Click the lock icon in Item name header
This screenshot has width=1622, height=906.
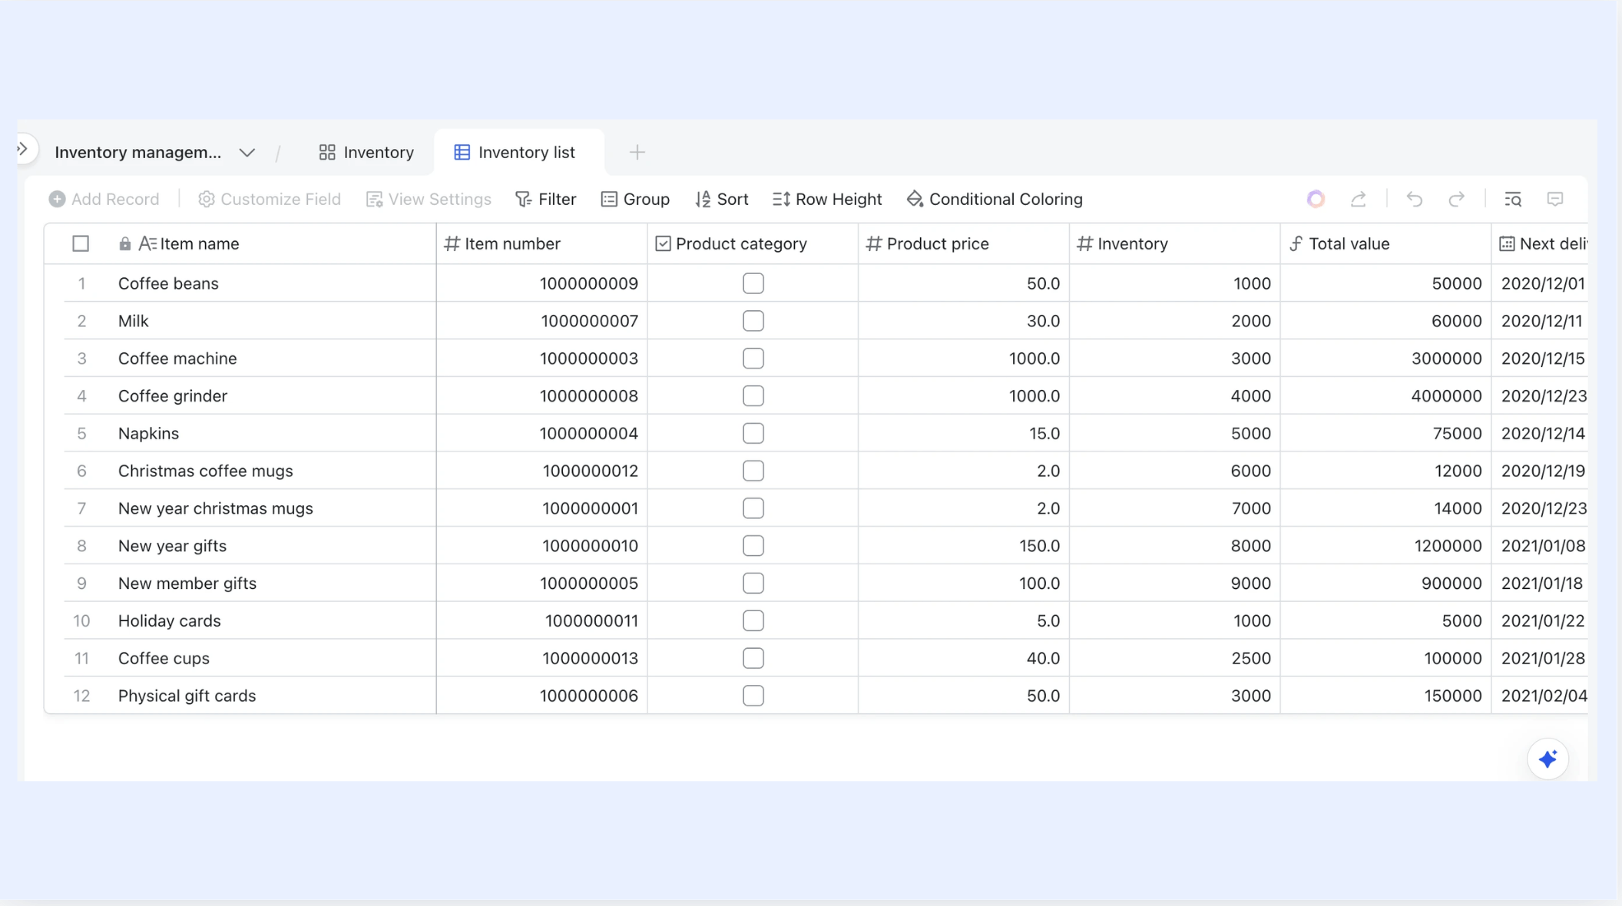[x=124, y=244]
